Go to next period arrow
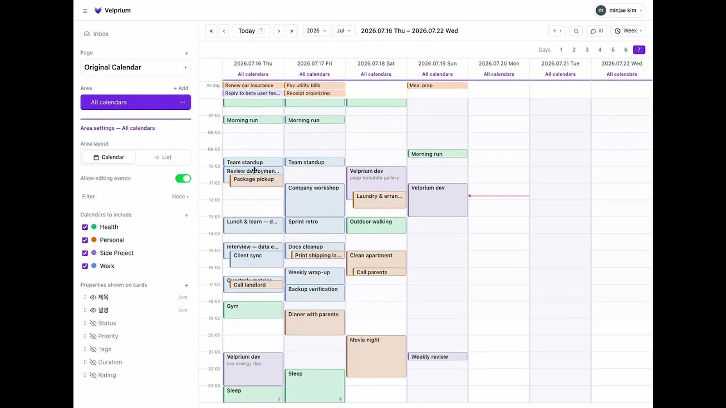The height and width of the screenshot is (408, 726). (x=279, y=31)
